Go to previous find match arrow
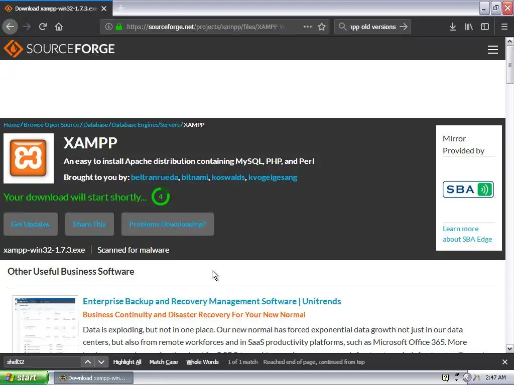 (88, 362)
